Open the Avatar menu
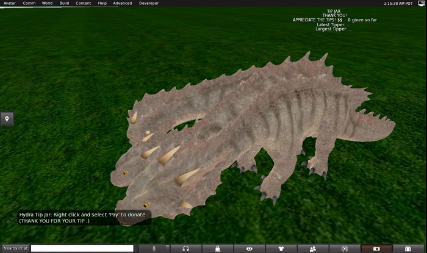Viewport: 427px width, 253px height. (10, 3)
